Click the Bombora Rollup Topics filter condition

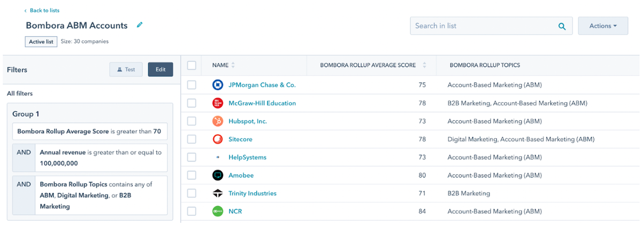pyautogui.click(x=90, y=195)
